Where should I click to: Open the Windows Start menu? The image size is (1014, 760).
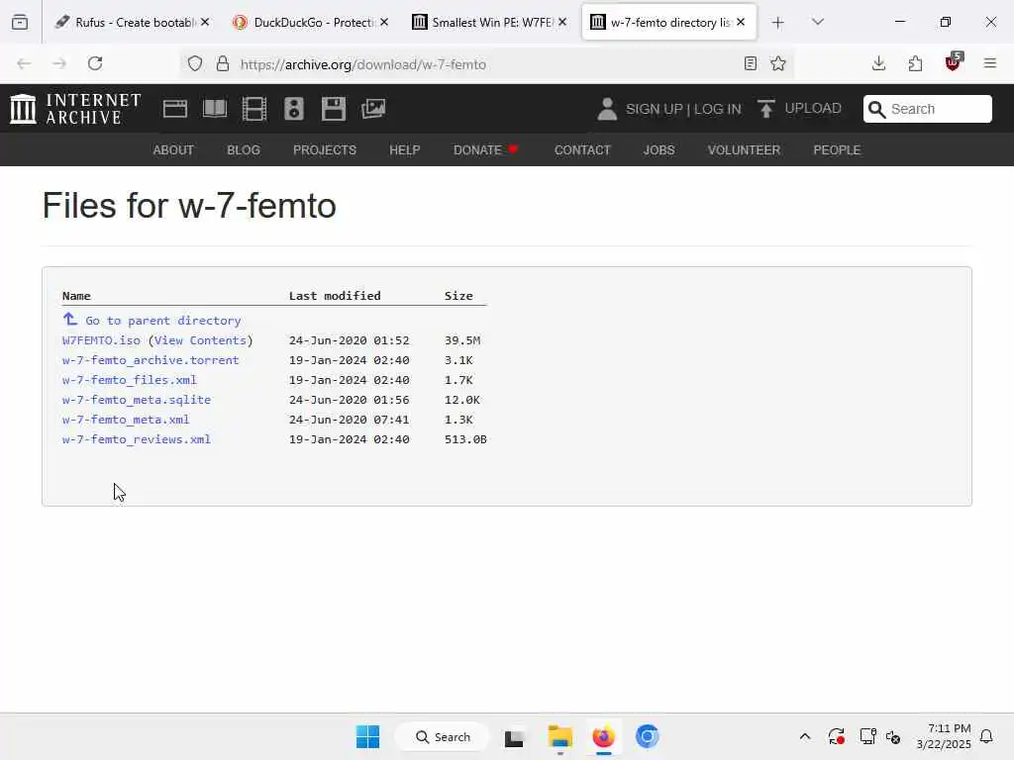(x=368, y=736)
